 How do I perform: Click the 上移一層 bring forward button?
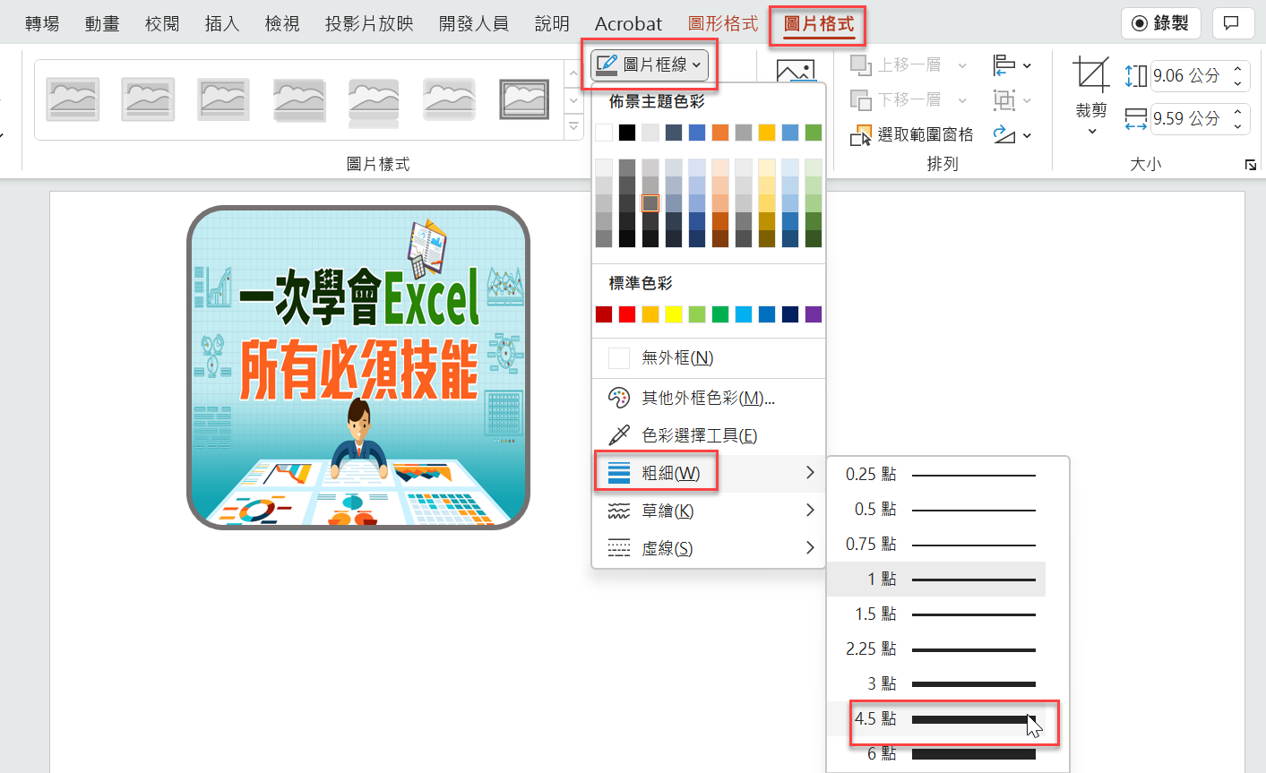coord(896,65)
